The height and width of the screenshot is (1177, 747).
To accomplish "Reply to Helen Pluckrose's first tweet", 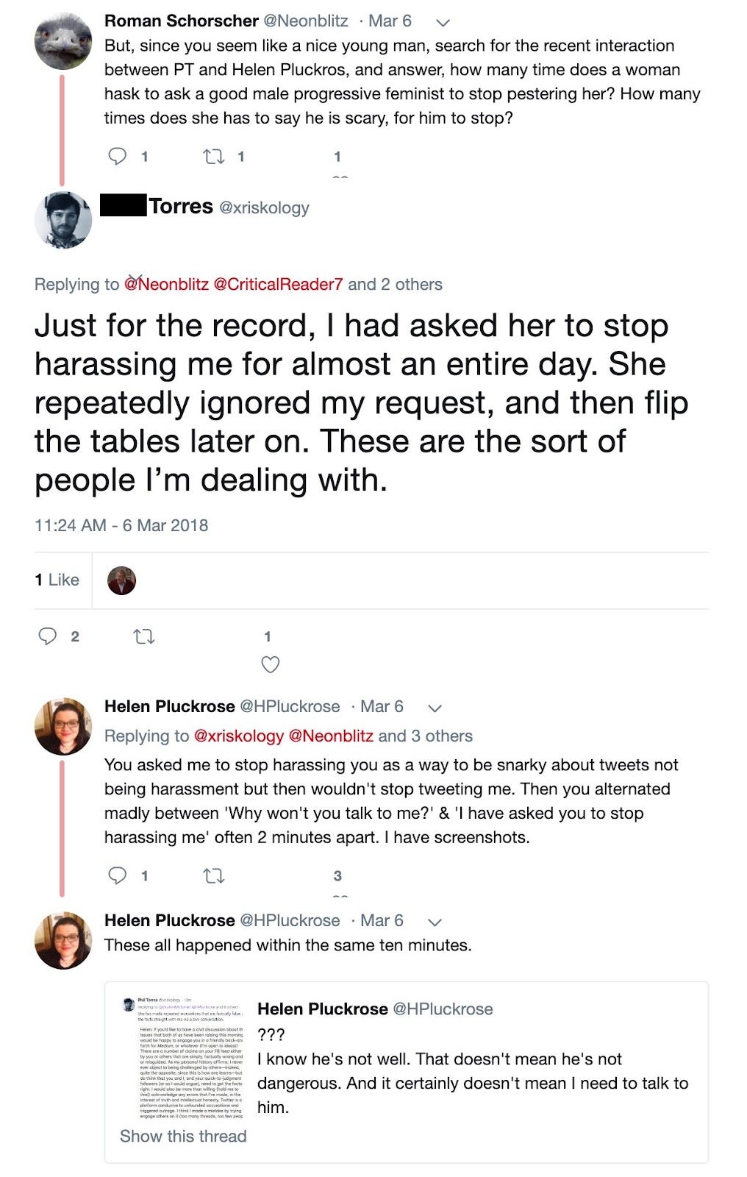I will pos(118,875).
